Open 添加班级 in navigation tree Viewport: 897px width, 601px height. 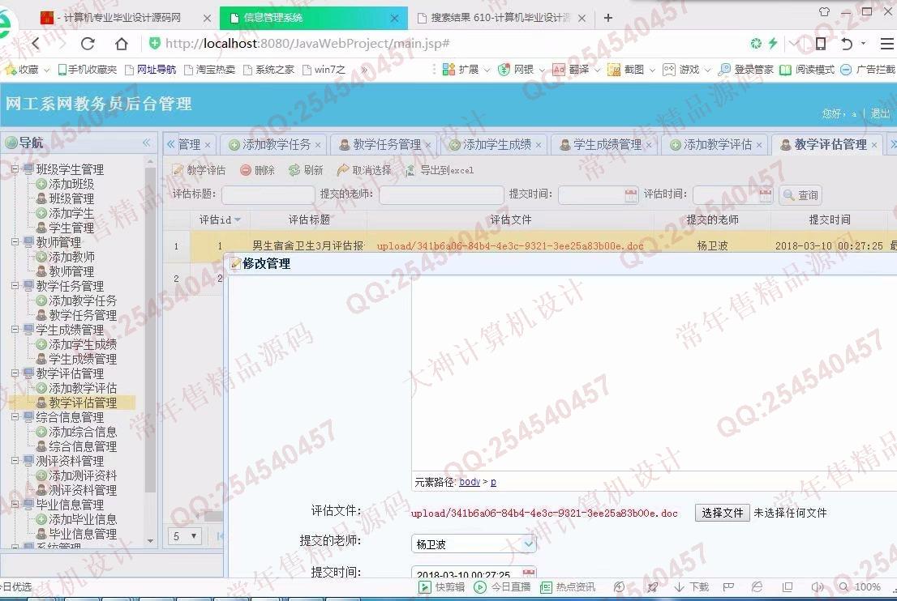(x=71, y=184)
